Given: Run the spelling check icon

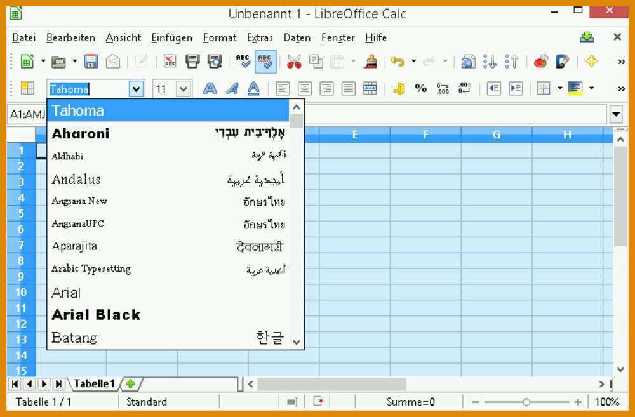Looking at the screenshot, I should 243,62.
